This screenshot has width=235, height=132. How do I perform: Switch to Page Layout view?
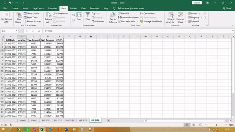[x=194, y=125]
